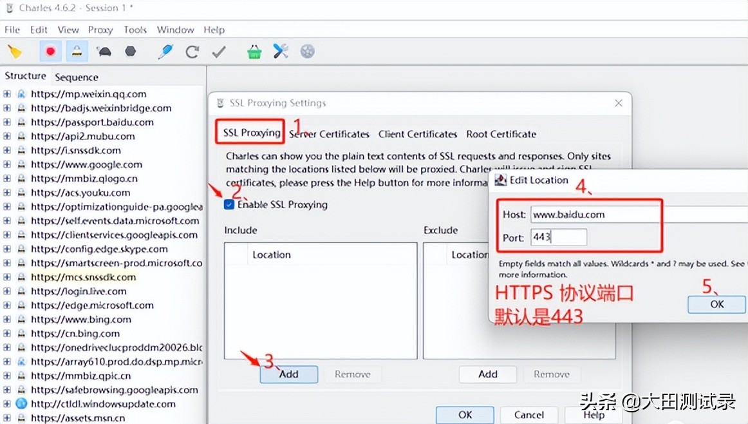Image resolution: width=748 pixels, height=424 pixels.
Task: Expand the i.snssdk.com node
Action: click(7, 150)
